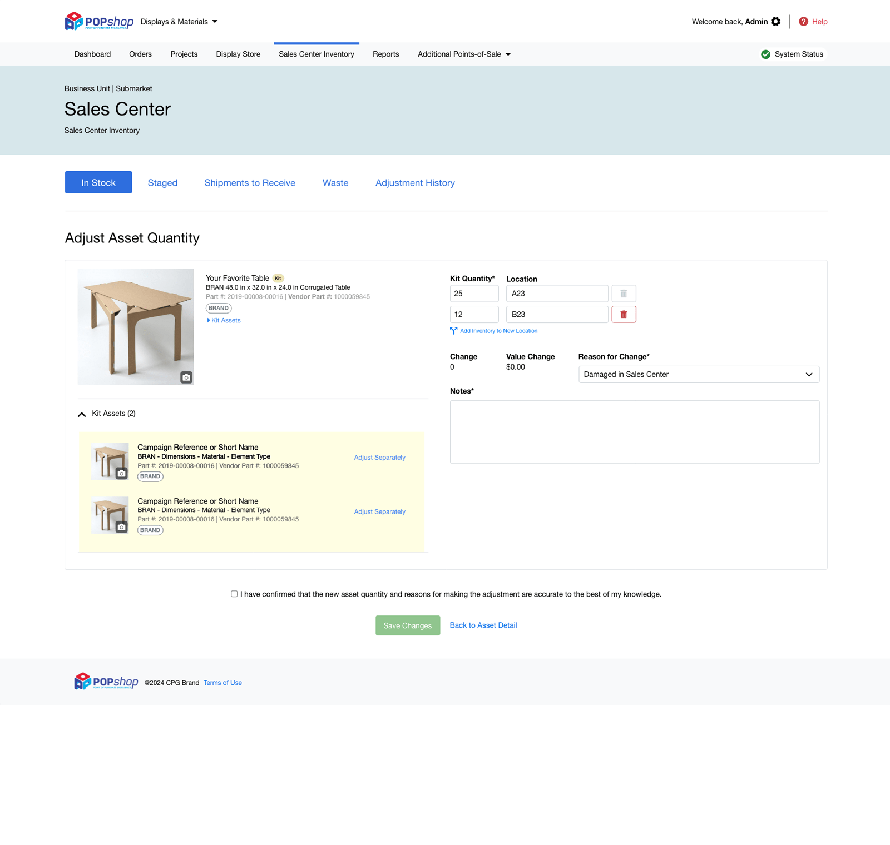Click into the Notes text area
Viewport: 890px width, 845px height.
(634, 432)
